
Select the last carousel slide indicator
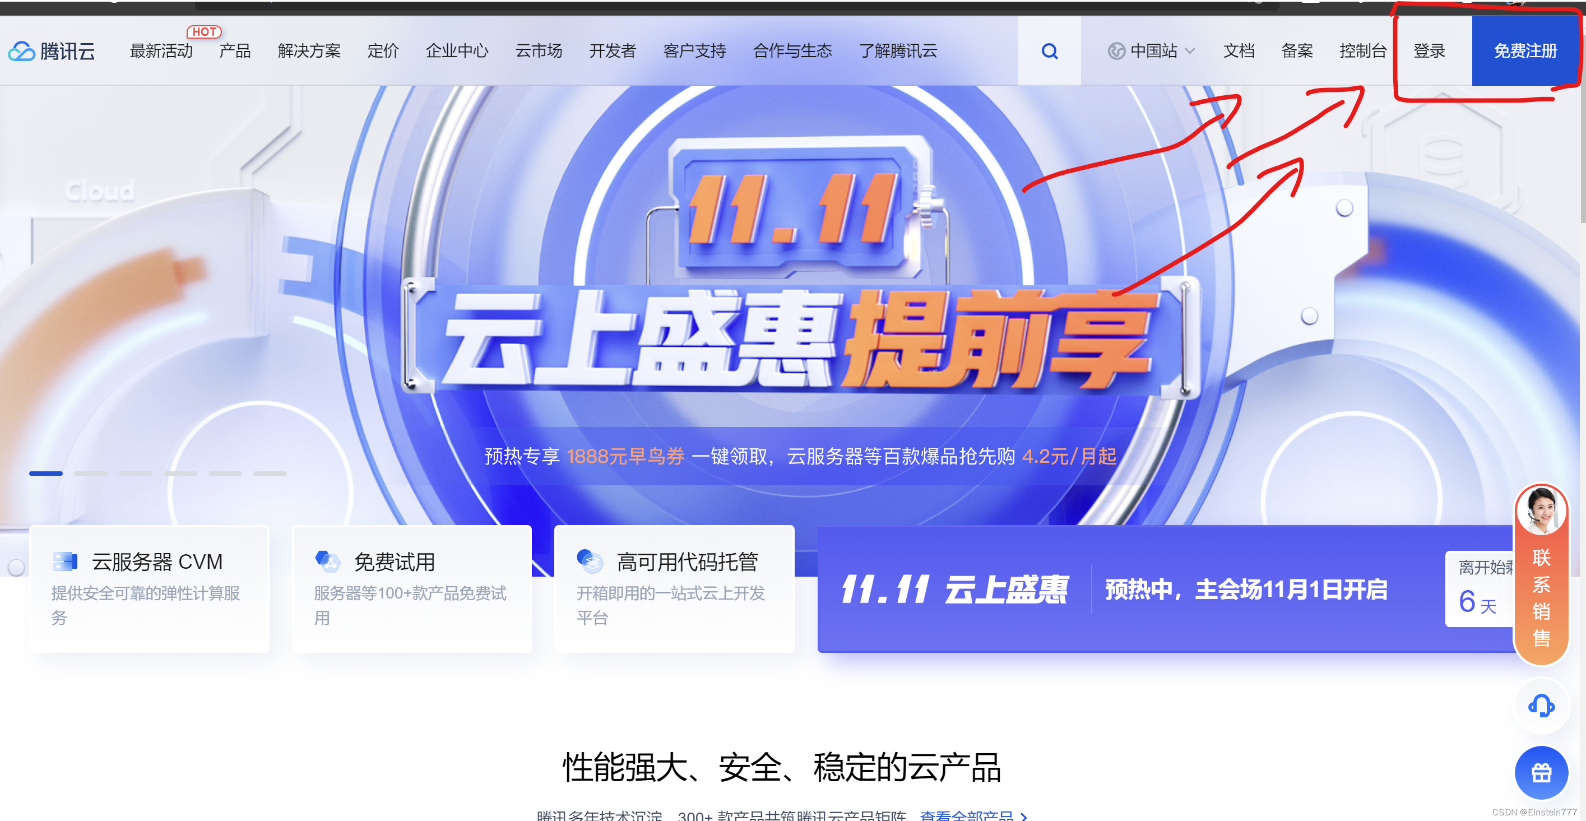(x=270, y=474)
